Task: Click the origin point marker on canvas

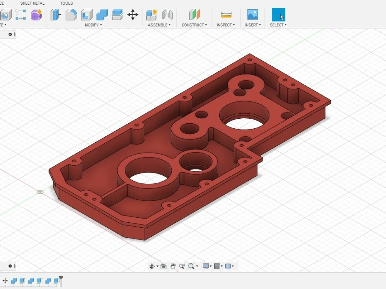Action: tap(40, 192)
